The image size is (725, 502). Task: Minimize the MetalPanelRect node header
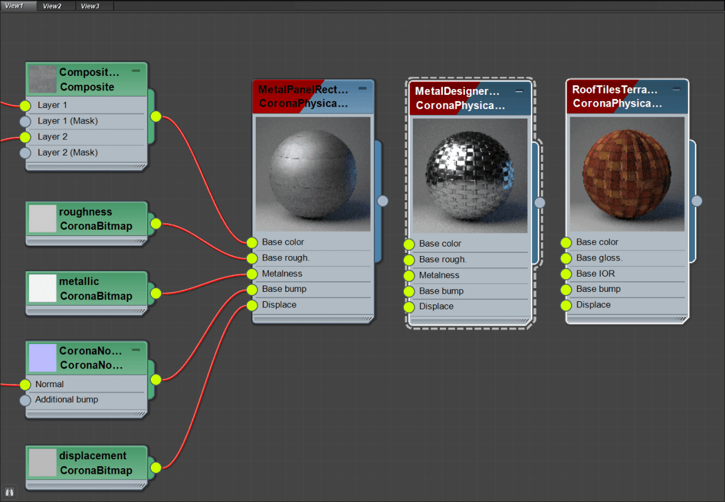point(362,88)
